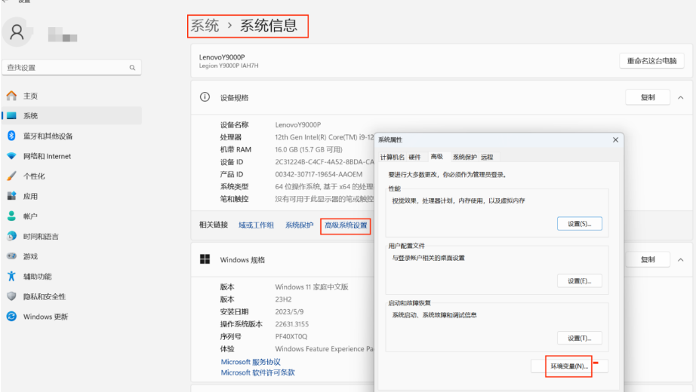The image size is (696, 392).
Task: Open 游戏 controller icon
Action: (11, 256)
